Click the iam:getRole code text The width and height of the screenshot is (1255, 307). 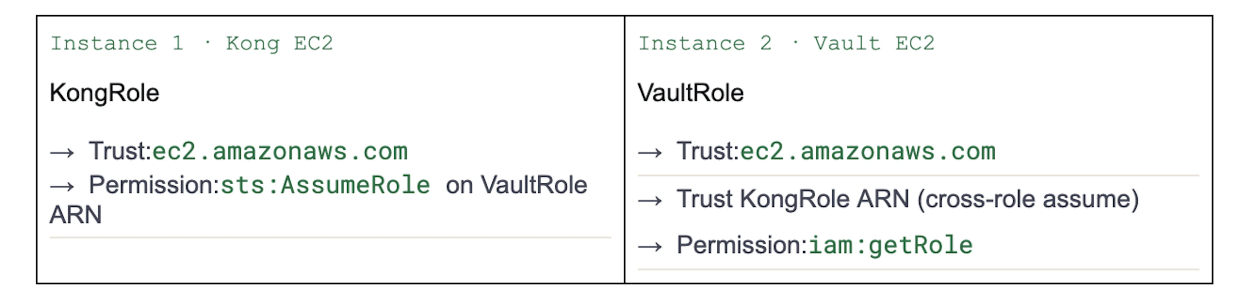click(x=890, y=245)
